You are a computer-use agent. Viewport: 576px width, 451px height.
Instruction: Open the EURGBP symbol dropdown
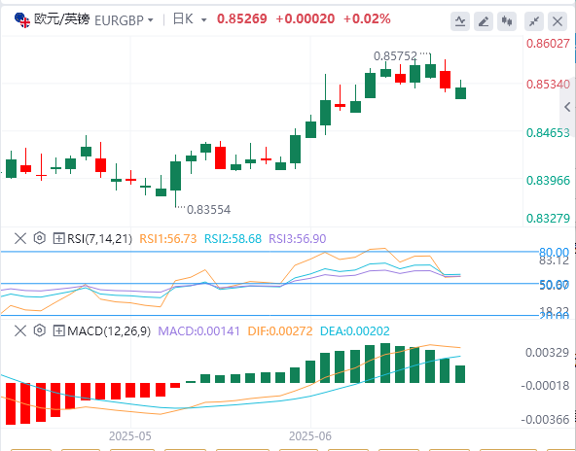124,20
